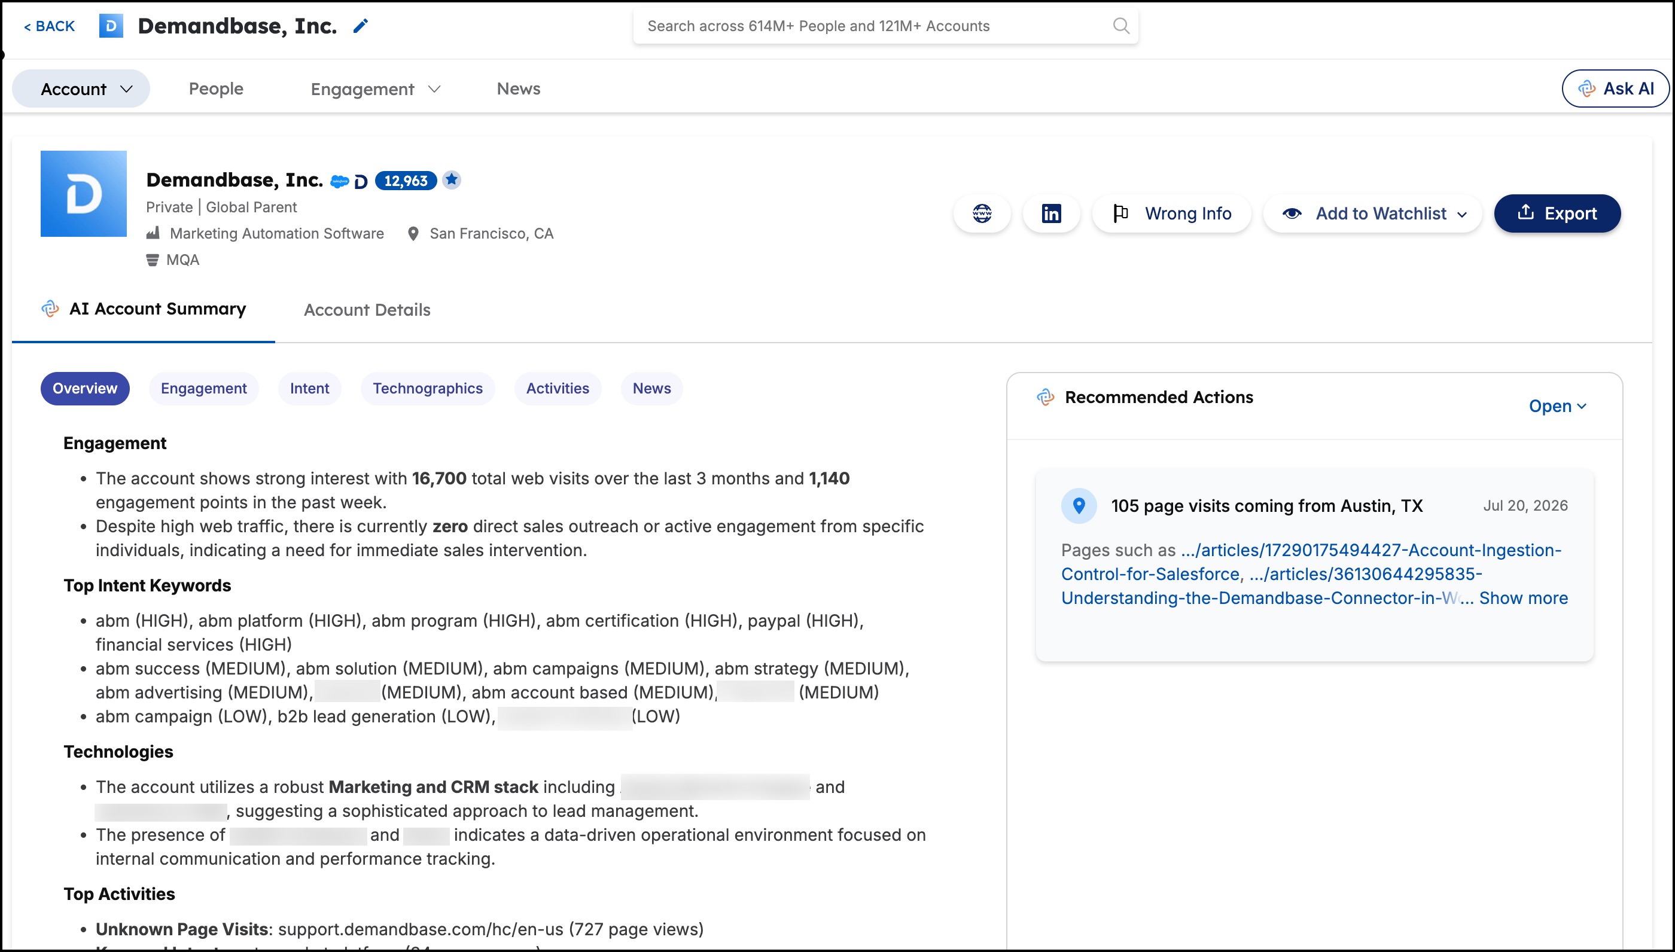Screen dimensions: 1675x952
Task: Click Show more on the recommended action
Action: 1523,598
